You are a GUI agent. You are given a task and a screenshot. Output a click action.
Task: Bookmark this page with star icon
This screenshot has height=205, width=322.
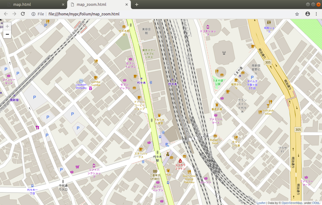pyautogui.click(x=297, y=14)
